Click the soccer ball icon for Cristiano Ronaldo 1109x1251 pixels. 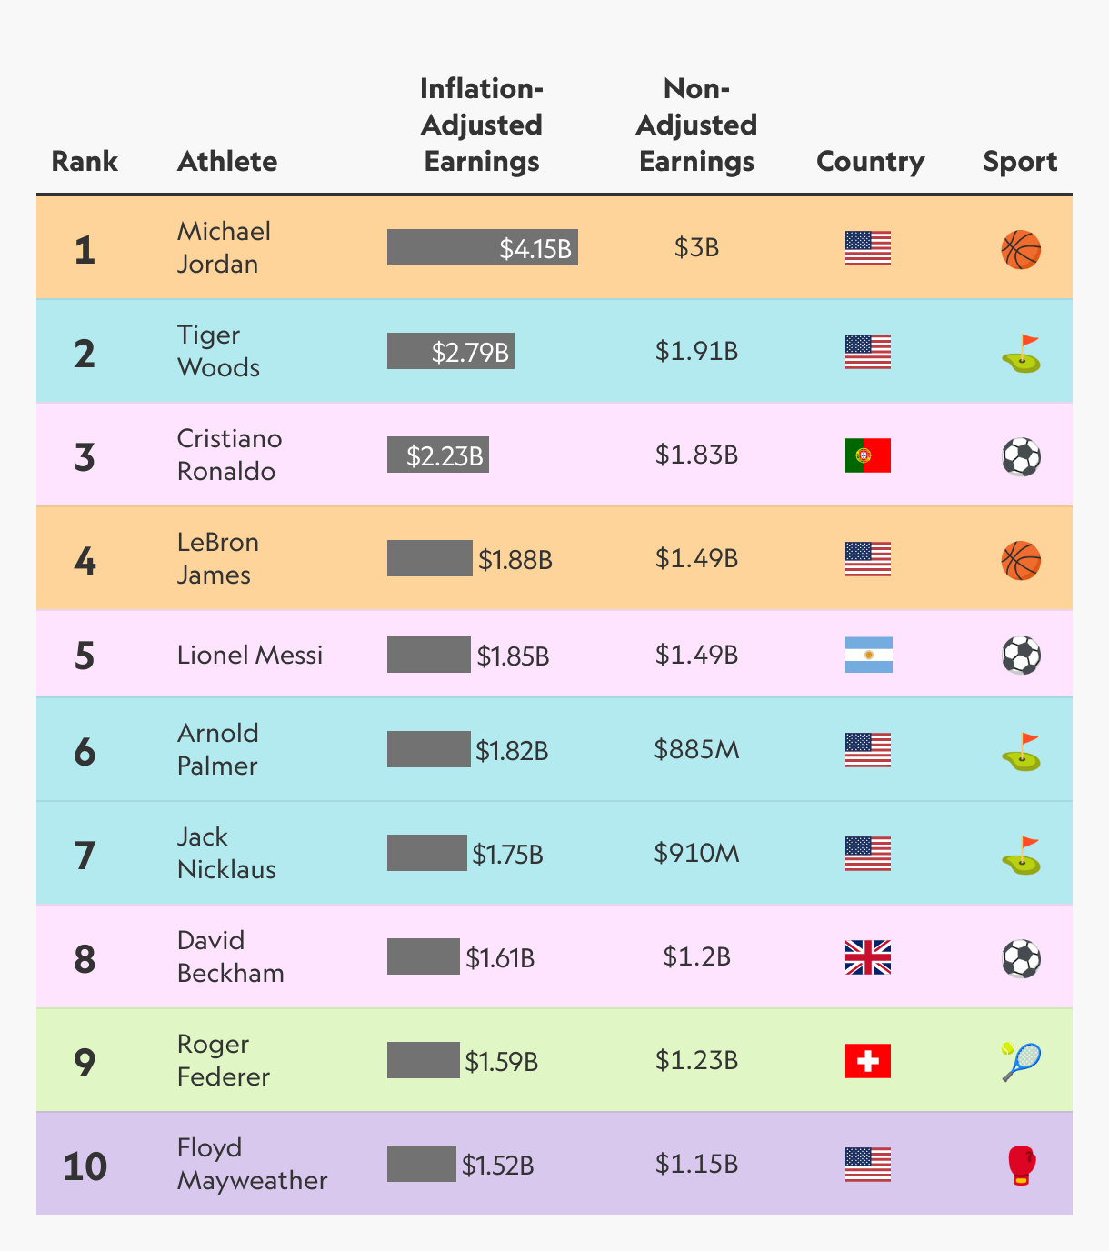1021,456
